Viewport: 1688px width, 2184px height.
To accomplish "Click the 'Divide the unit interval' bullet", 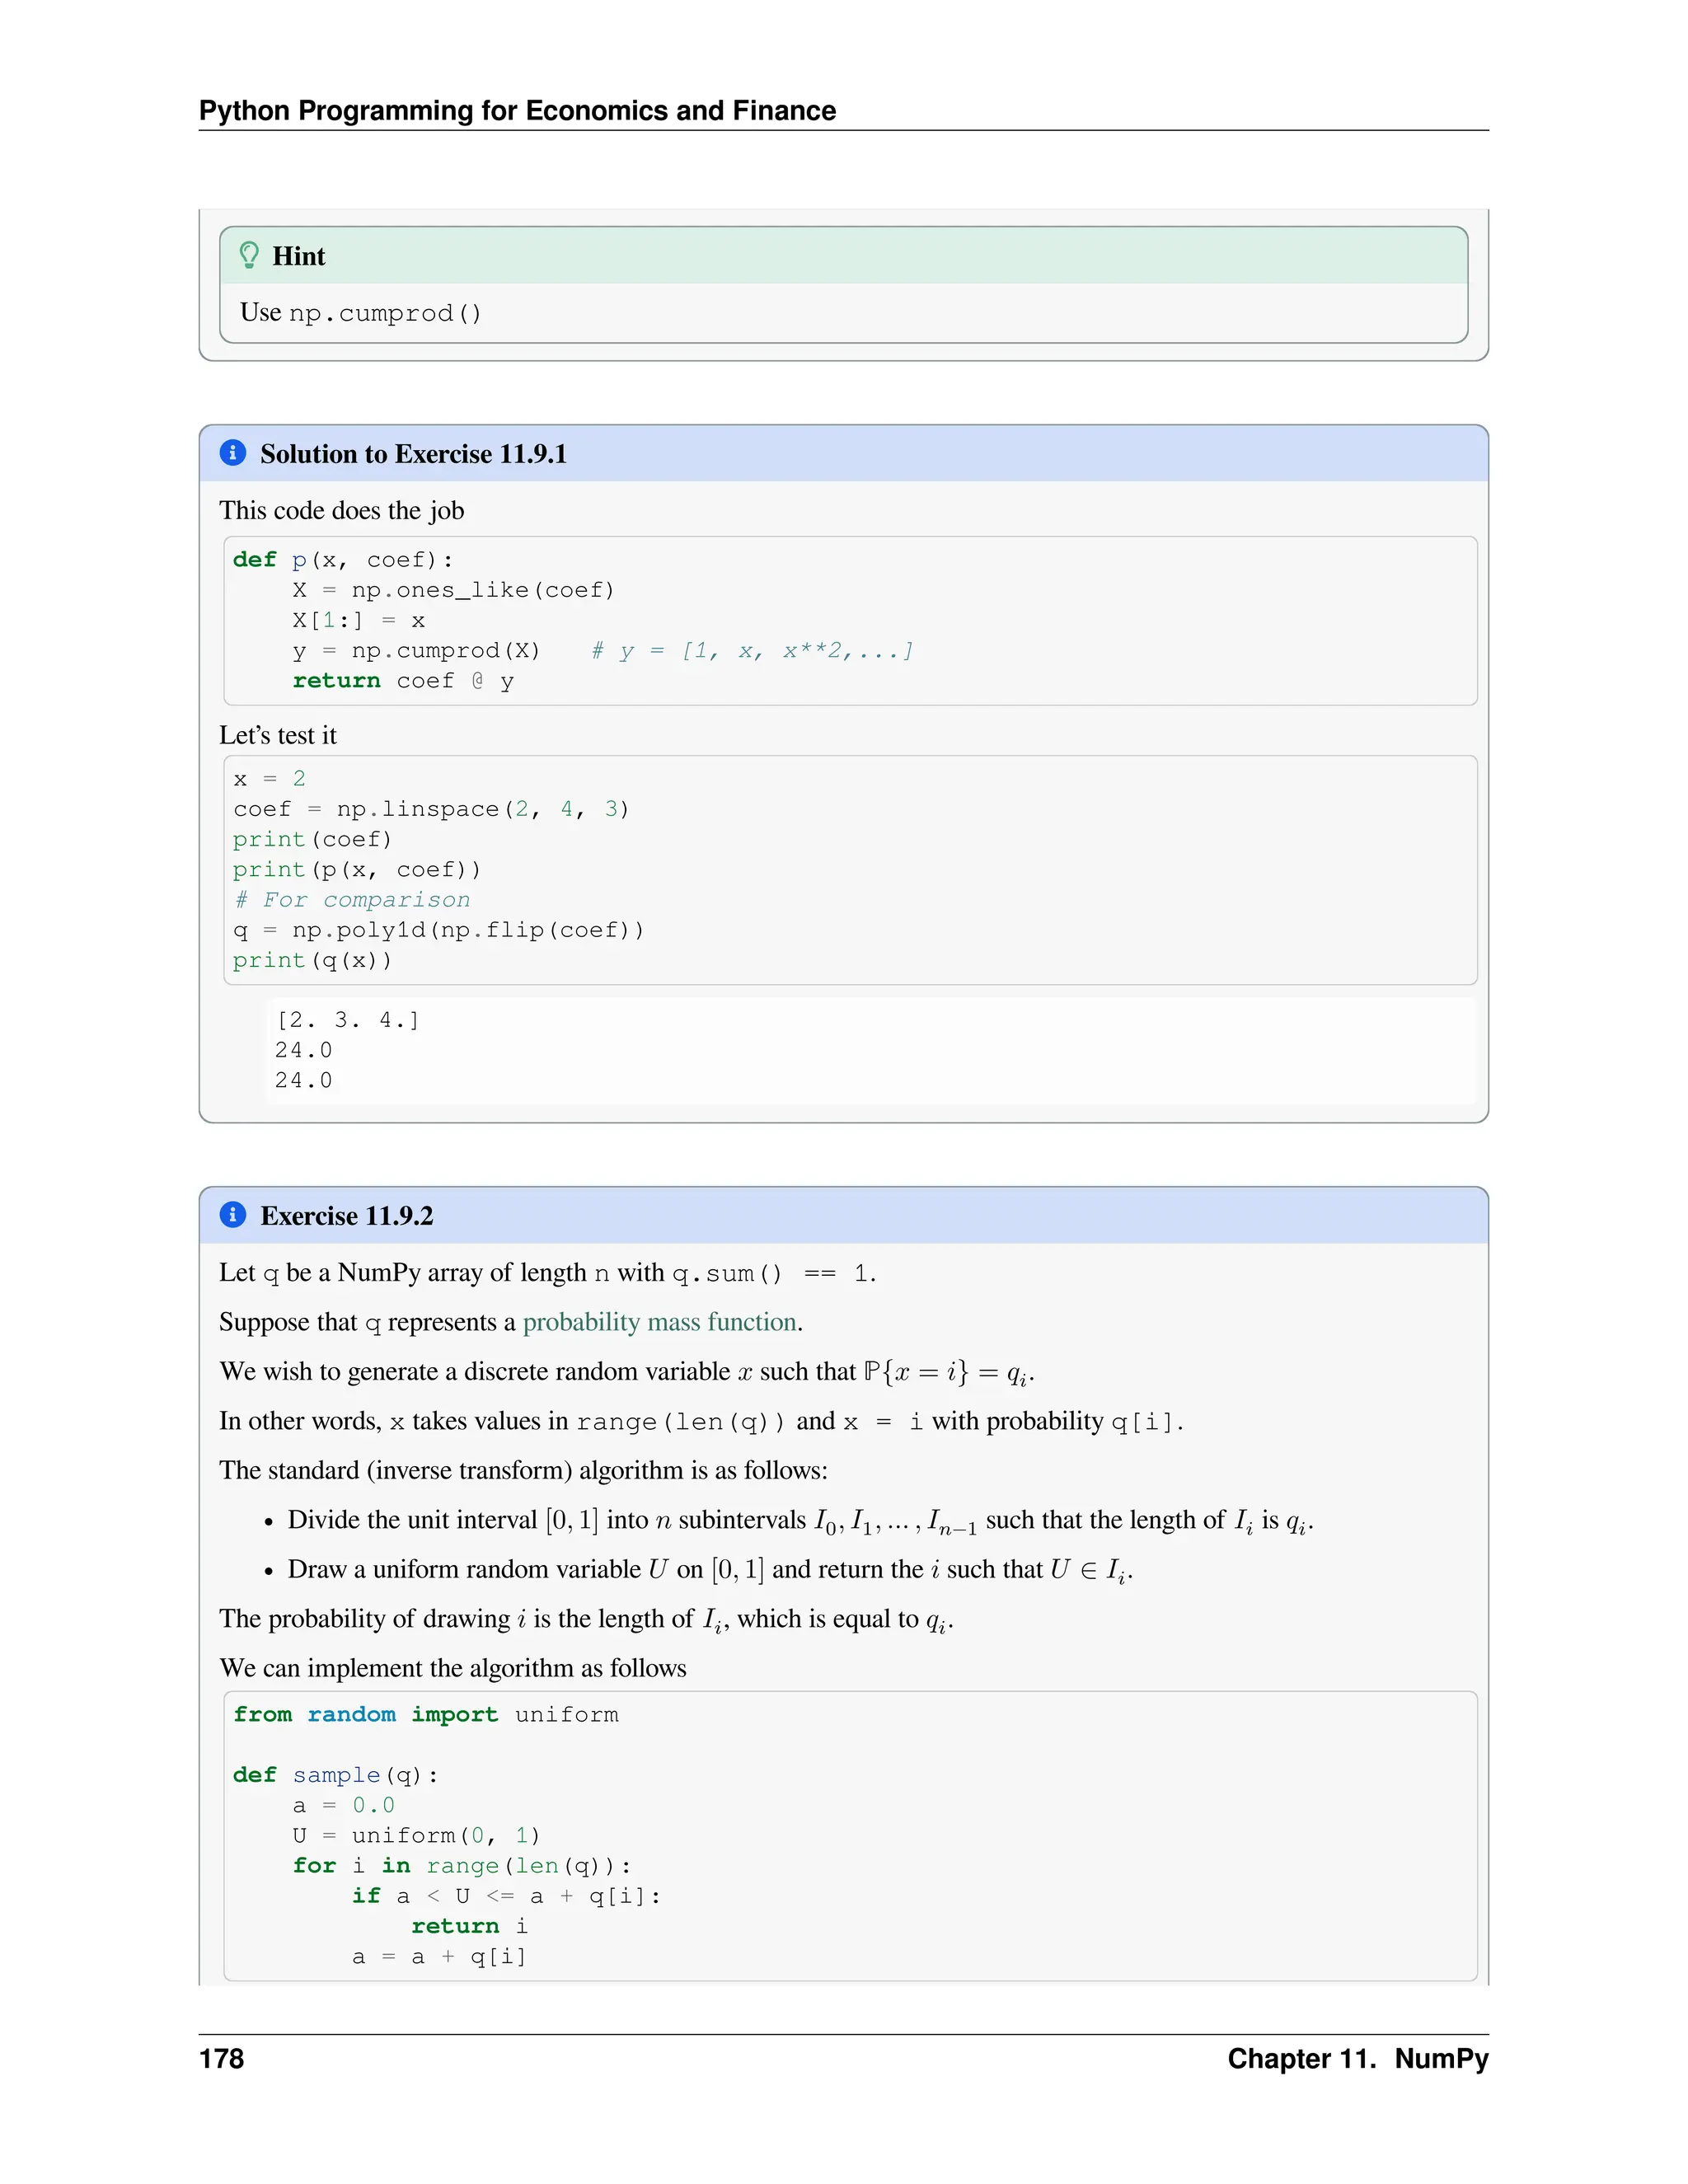I will click(800, 1521).
